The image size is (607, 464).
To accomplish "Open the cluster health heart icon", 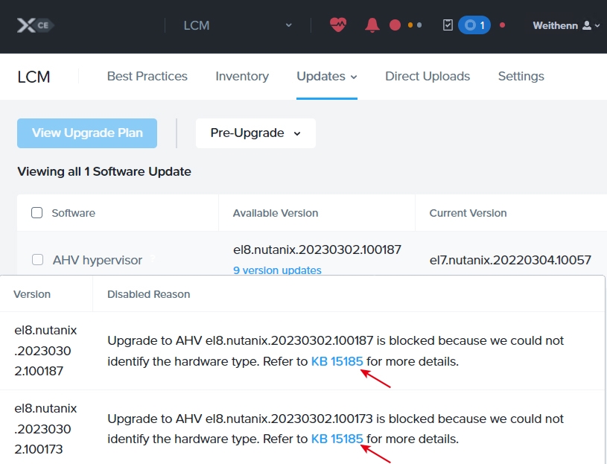I will [x=338, y=25].
